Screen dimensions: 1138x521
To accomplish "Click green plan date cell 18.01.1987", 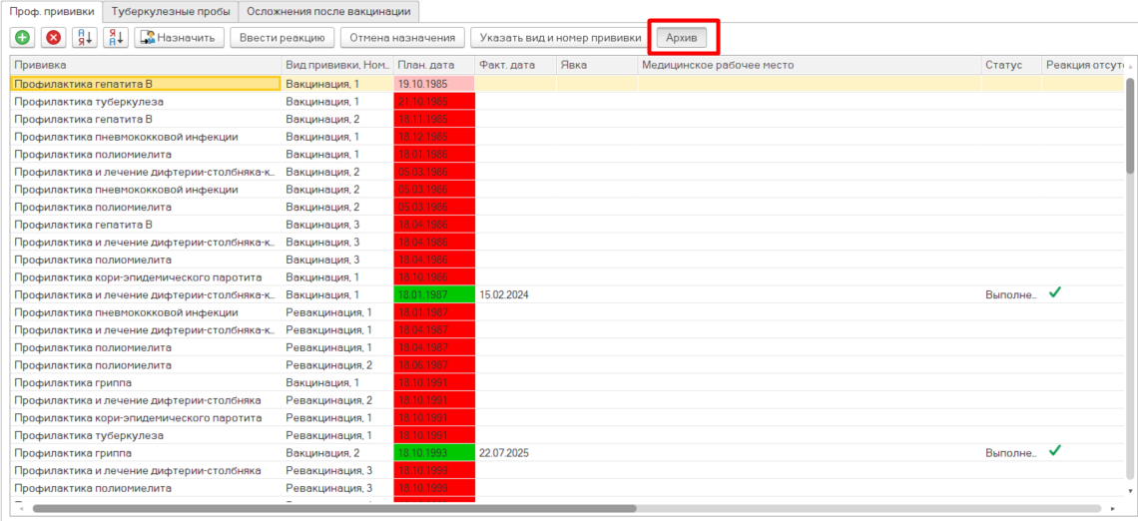I will click(434, 295).
